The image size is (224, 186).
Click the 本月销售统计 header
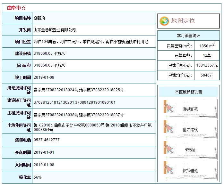[x=188, y=36]
